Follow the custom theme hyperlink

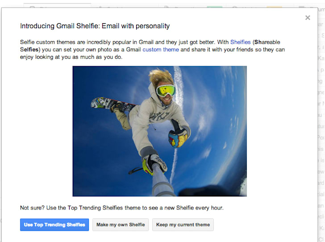coord(161,50)
